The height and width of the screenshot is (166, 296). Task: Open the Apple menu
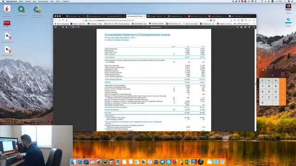pyautogui.click(x=3, y=1)
